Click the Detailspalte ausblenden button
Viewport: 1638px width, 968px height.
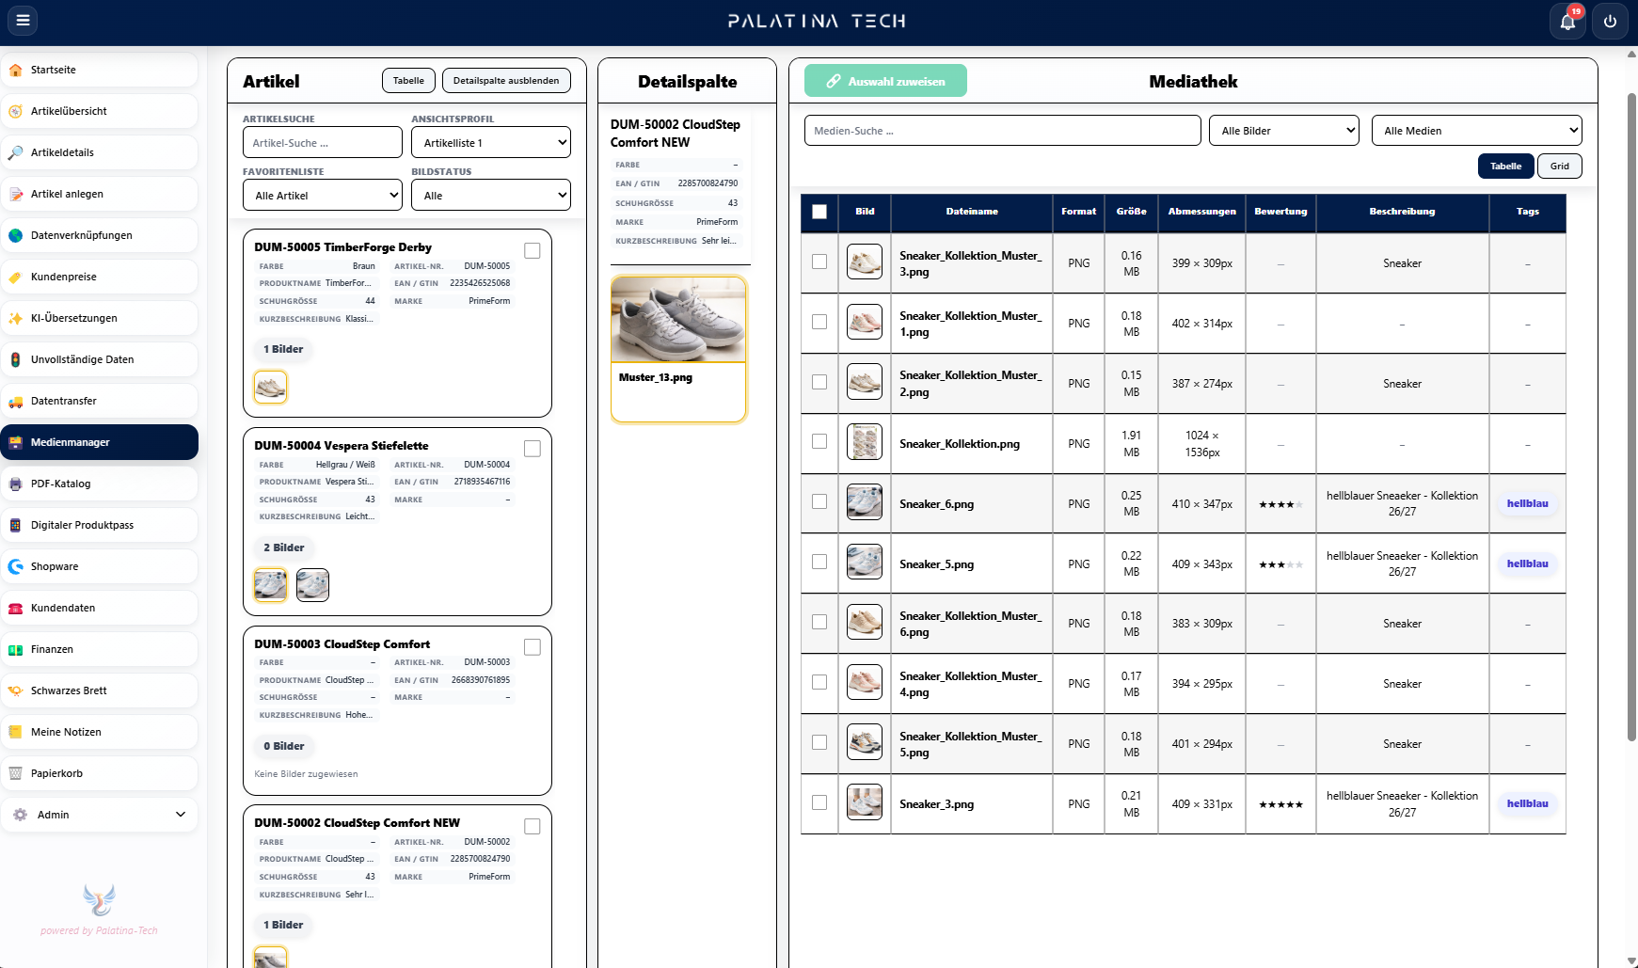tap(506, 81)
